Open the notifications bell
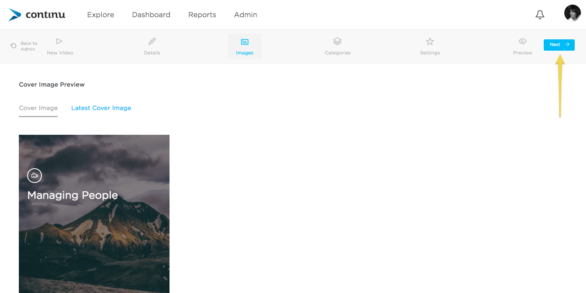This screenshot has width=586, height=293. click(540, 15)
